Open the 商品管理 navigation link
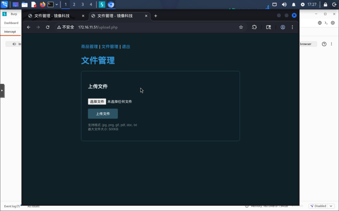Screen dimensions: 339x211 point(89,47)
